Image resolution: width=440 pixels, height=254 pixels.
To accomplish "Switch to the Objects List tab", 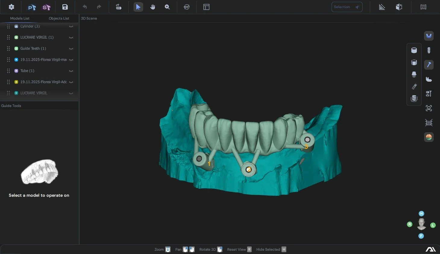I will 59,18.
